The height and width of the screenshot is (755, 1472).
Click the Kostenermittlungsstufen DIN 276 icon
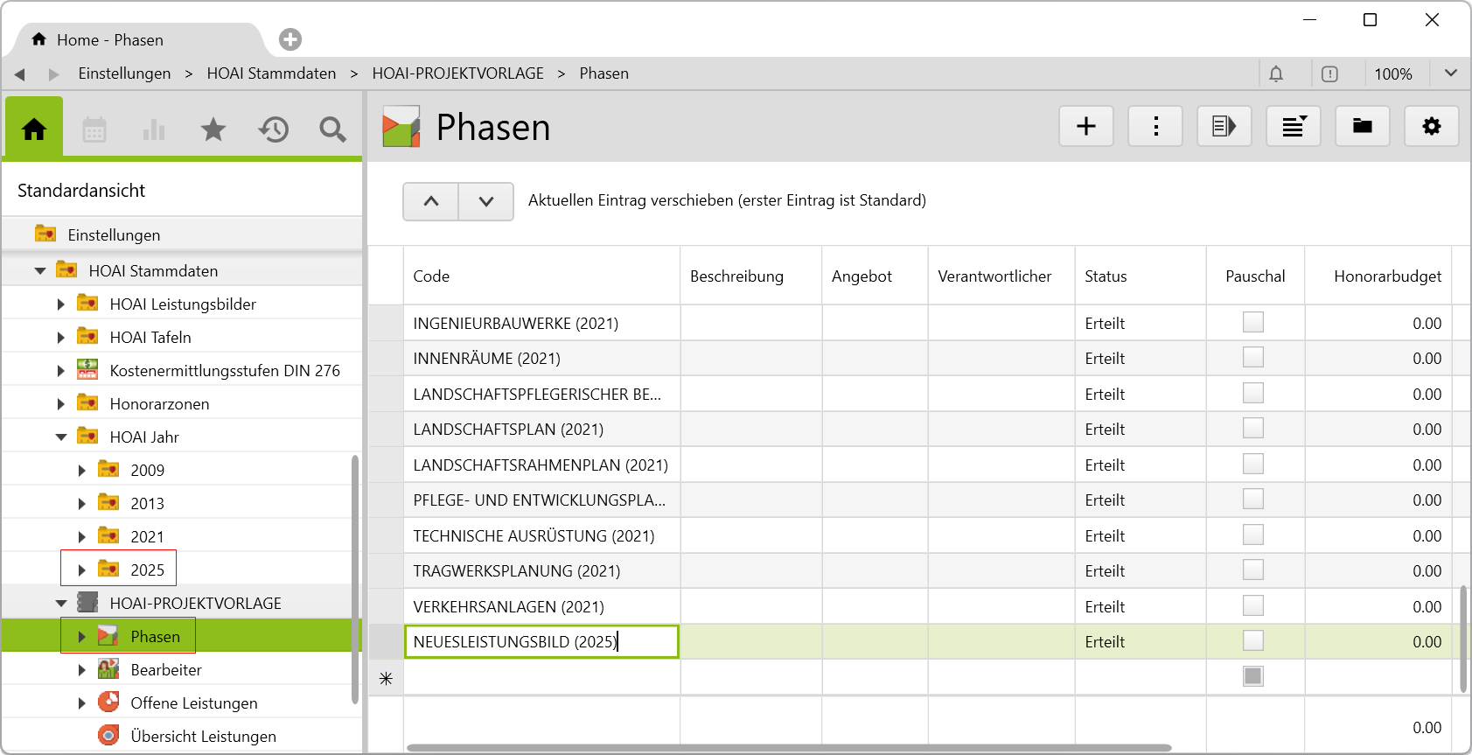point(87,369)
